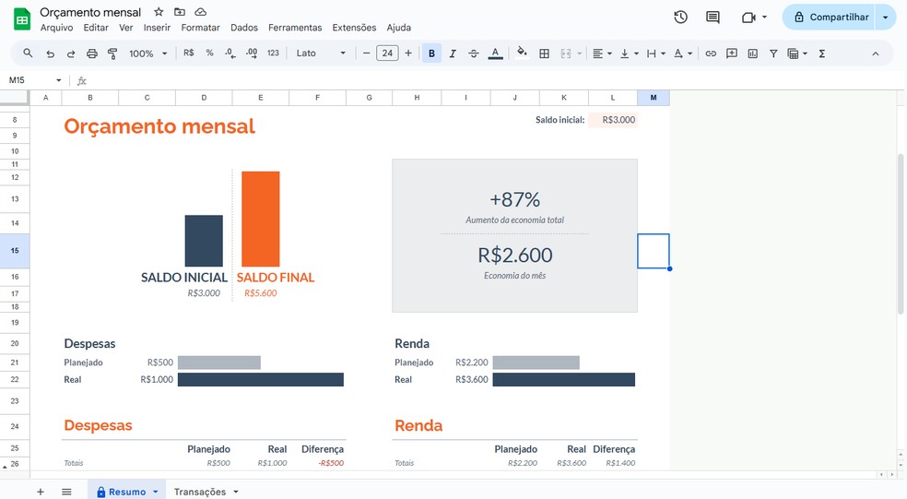Open the Inserir menu

pyautogui.click(x=157, y=28)
